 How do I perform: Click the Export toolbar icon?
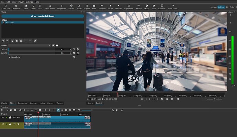pyautogui.click(x=147, y=7)
